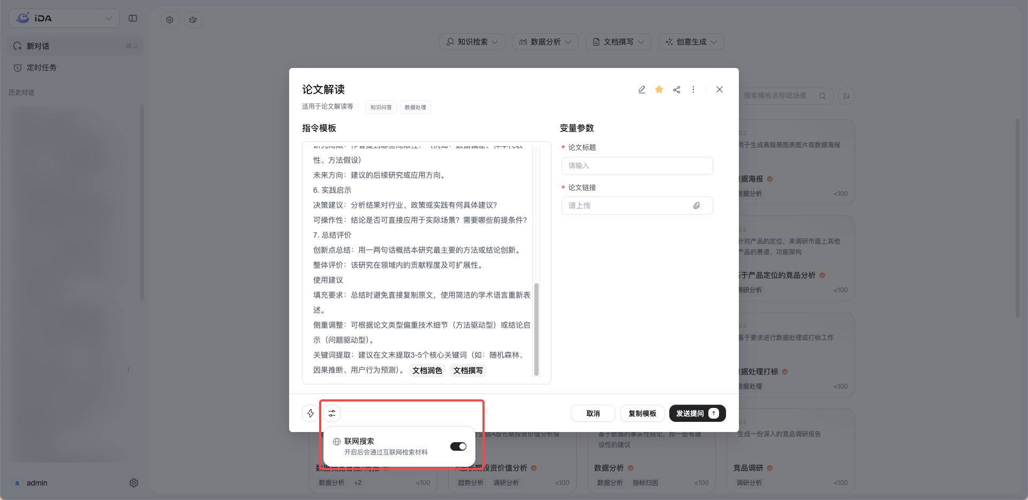Open the 文档撰写 dropdown in top bar

(618, 42)
